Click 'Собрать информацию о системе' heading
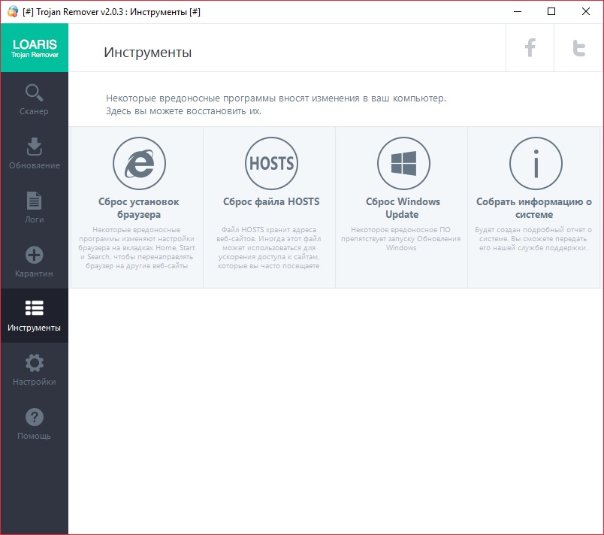The height and width of the screenshot is (535, 604). (534, 208)
